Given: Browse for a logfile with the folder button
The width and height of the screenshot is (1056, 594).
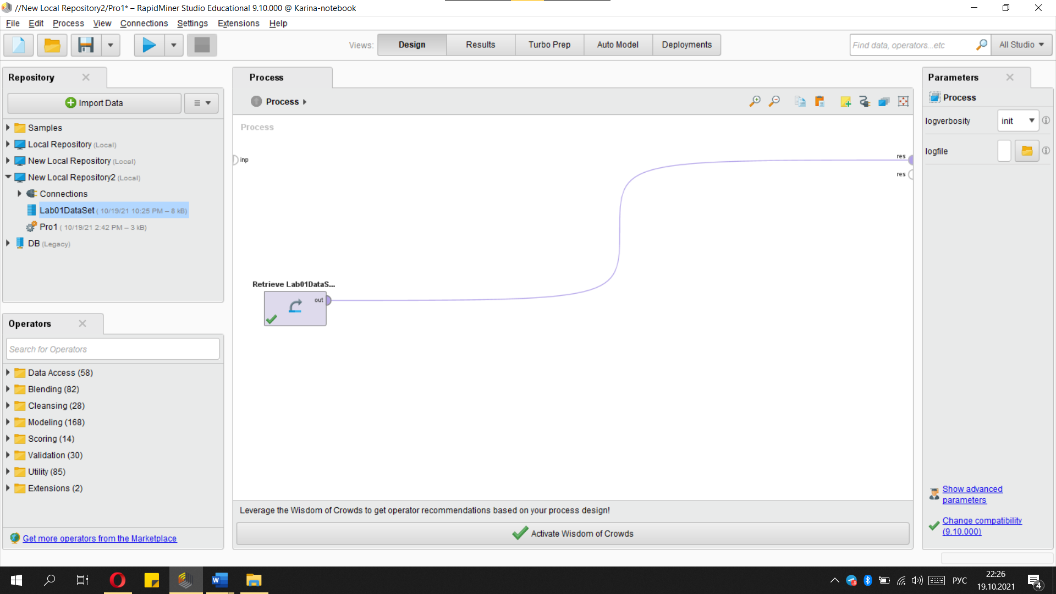Looking at the screenshot, I should [1027, 151].
